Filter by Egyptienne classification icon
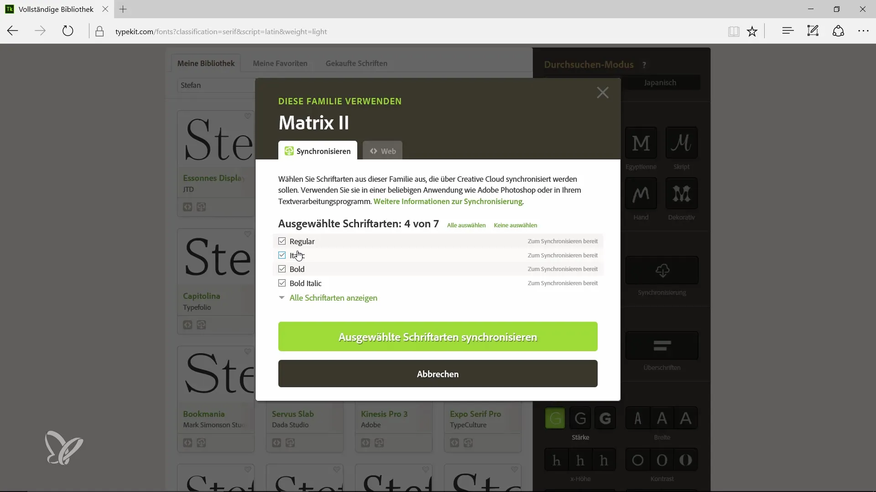Screen dimensions: 876x492 pyautogui.click(x=641, y=143)
